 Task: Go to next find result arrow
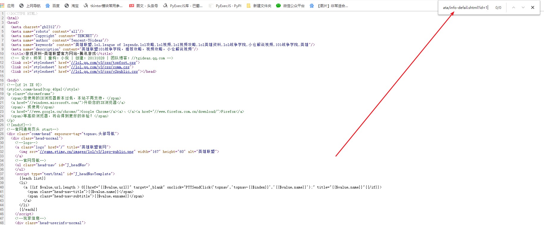pyautogui.click(x=523, y=7)
